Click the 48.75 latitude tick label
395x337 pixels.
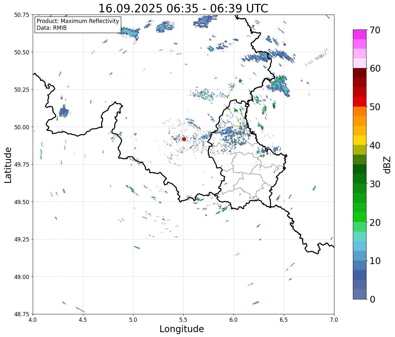(22, 314)
